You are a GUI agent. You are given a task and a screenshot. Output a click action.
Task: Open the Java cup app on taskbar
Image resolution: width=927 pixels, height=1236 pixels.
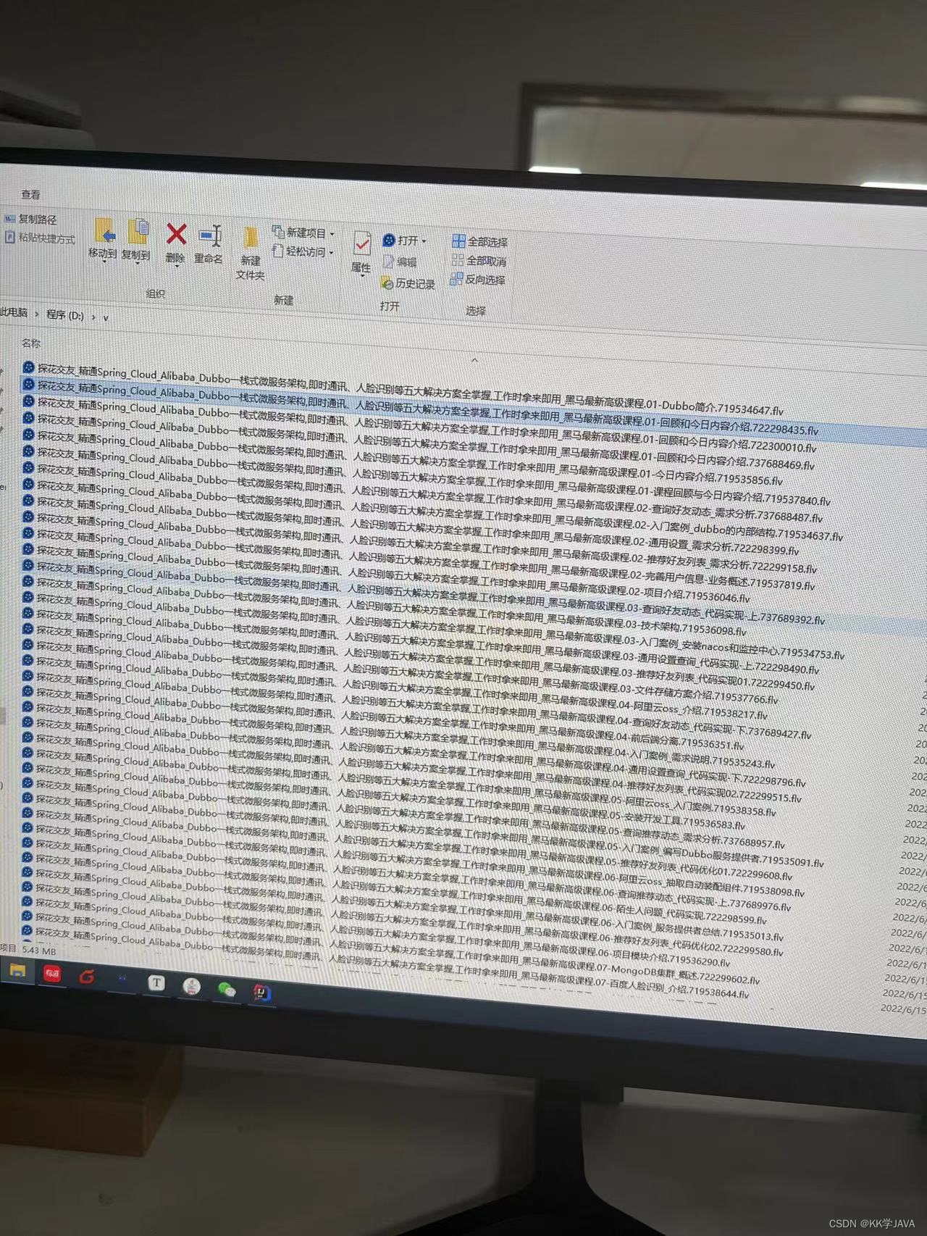(x=191, y=986)
